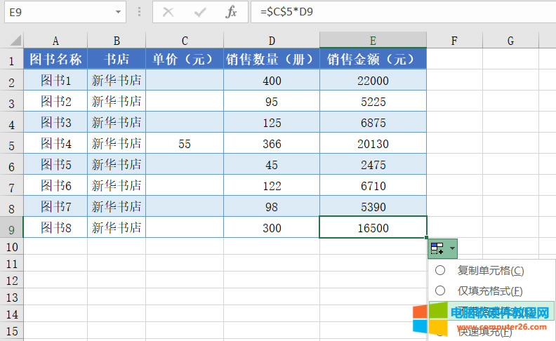Screen dimensions: 556x341
Task: Open the Auto Fill Options dropdown arrow
Action: 452,249
